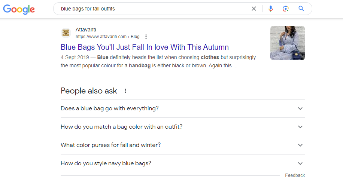
Task: Expand 'What color purses for fall and winter?'
Action: click(183, 145)
